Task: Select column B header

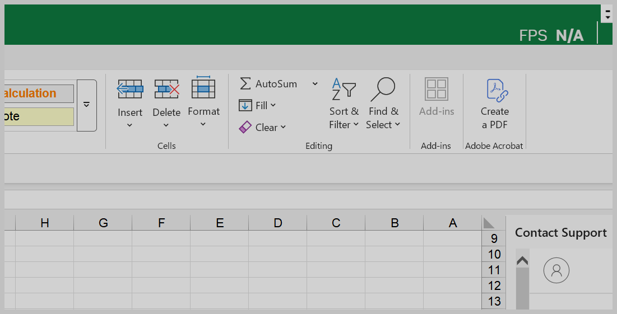Action: click(x=395, y=223)
